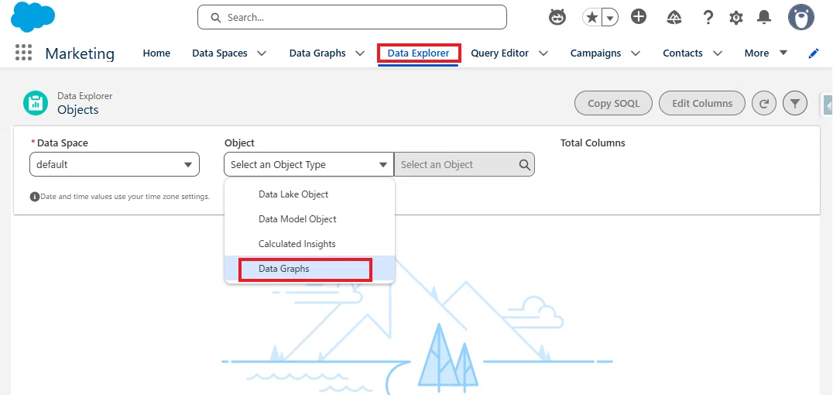The image size is (833, 395).
Task: Click the filter funnel icon button
Action: 795,103
